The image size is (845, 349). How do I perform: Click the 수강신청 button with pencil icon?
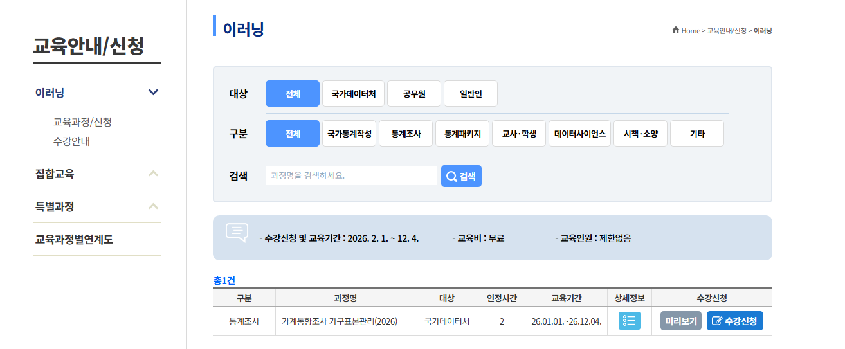[x=734, y=321]
